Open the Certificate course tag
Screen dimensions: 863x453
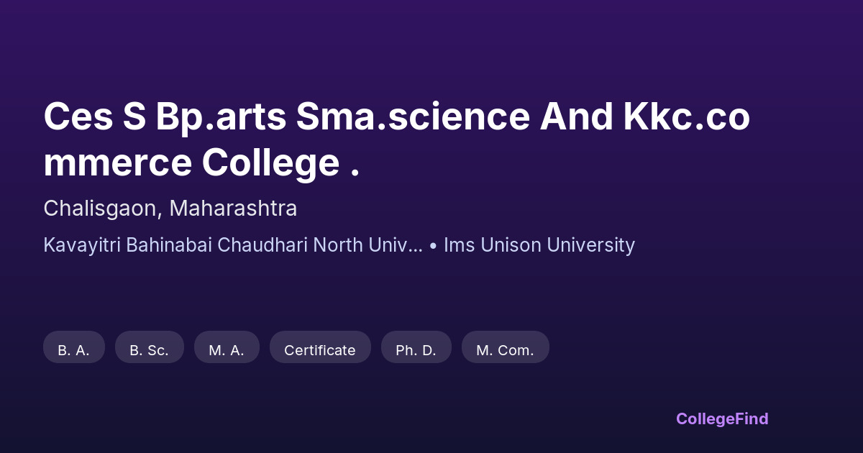pos(320,350)
